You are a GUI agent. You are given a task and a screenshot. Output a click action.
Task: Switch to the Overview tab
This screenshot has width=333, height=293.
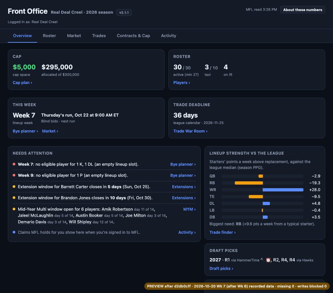pos(22,36)
